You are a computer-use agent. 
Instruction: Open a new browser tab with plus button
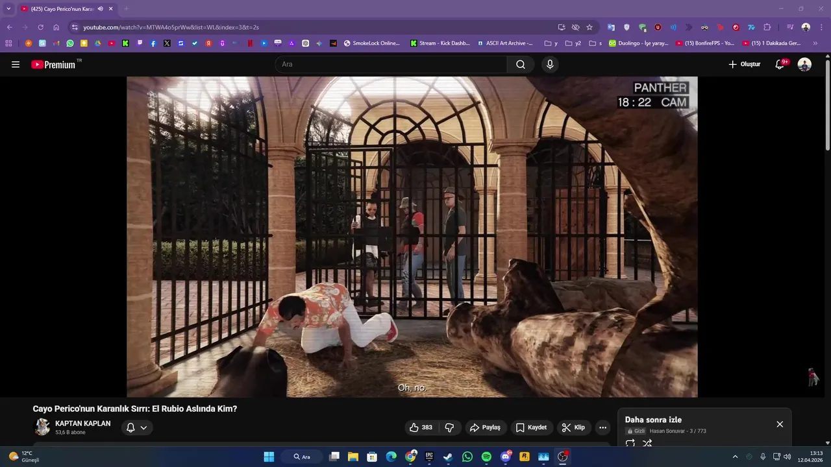point(127,8)
